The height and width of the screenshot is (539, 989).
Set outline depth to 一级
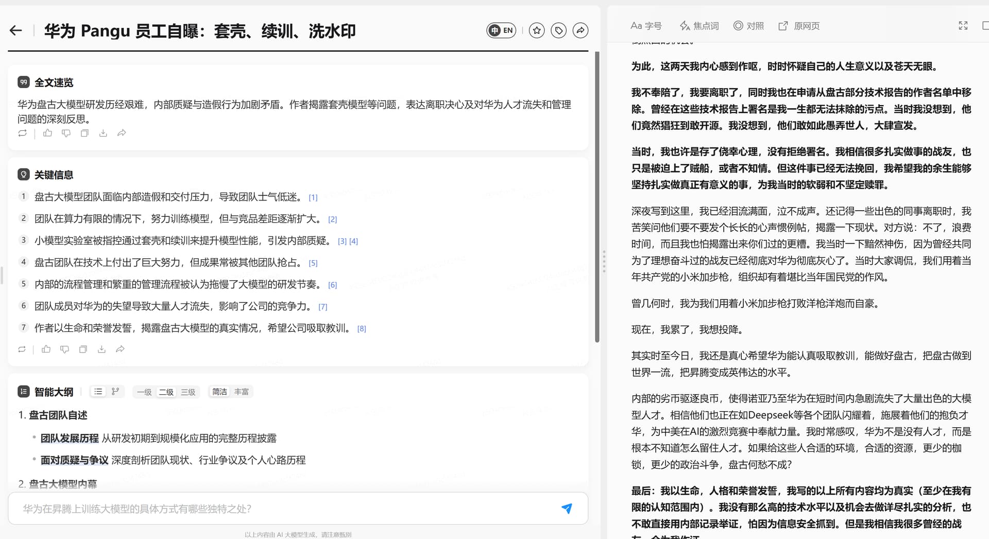pyautogui.click(x=144, y=392)
